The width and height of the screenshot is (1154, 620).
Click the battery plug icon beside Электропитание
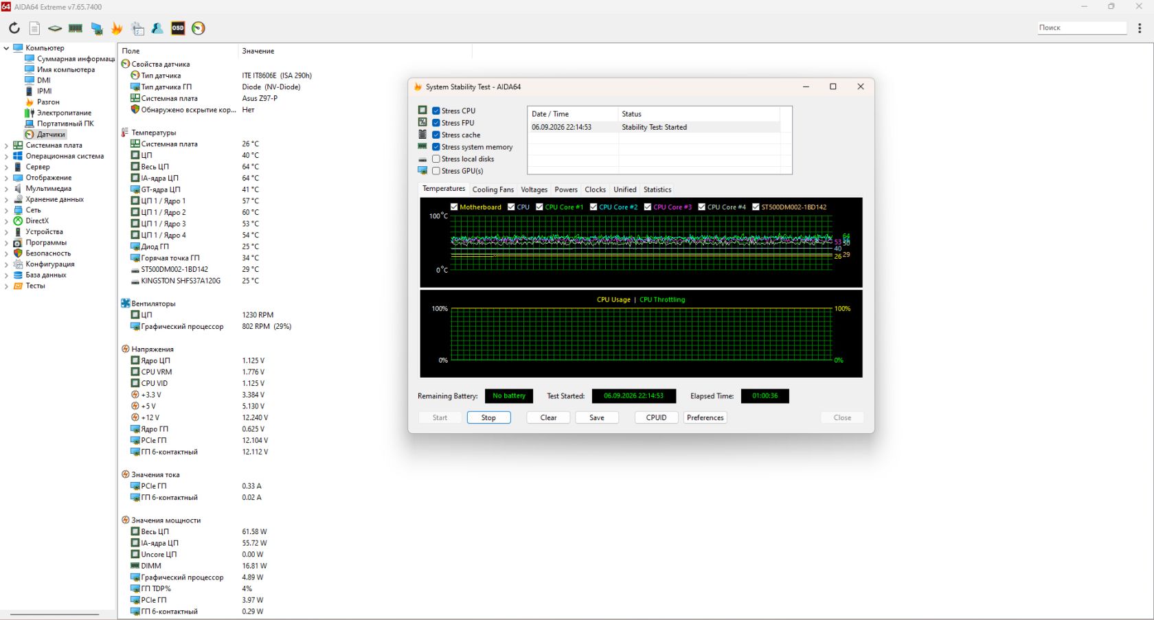click(x=30, y=113)
